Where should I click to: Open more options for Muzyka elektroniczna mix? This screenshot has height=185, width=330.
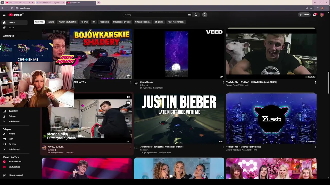(x=315, y=147)
